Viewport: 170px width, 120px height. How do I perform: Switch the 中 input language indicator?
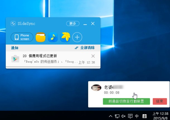point(137,116)
